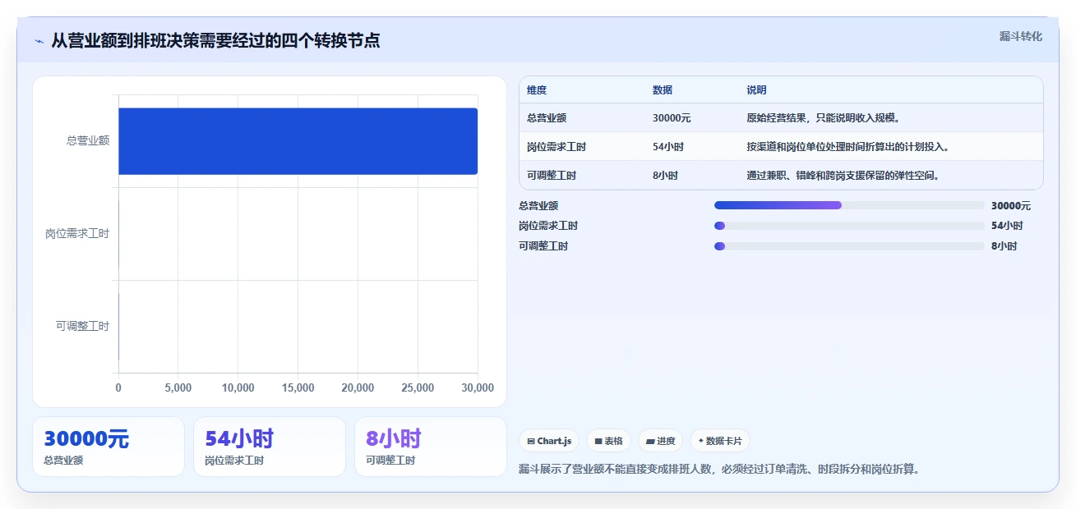1076x509 pixels.
Task: Click the 30000元 value next to progress bar
Action: coord(1011,206)
